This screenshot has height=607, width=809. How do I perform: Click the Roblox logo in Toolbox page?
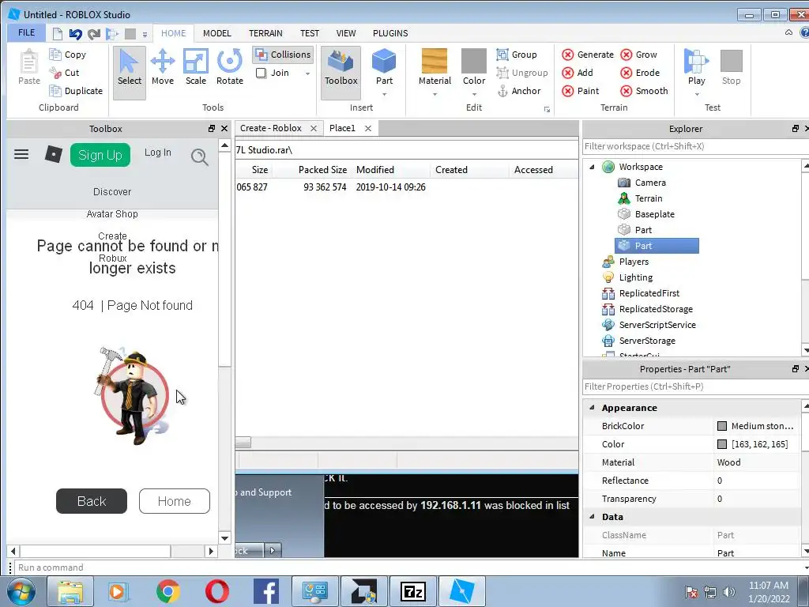53,154
